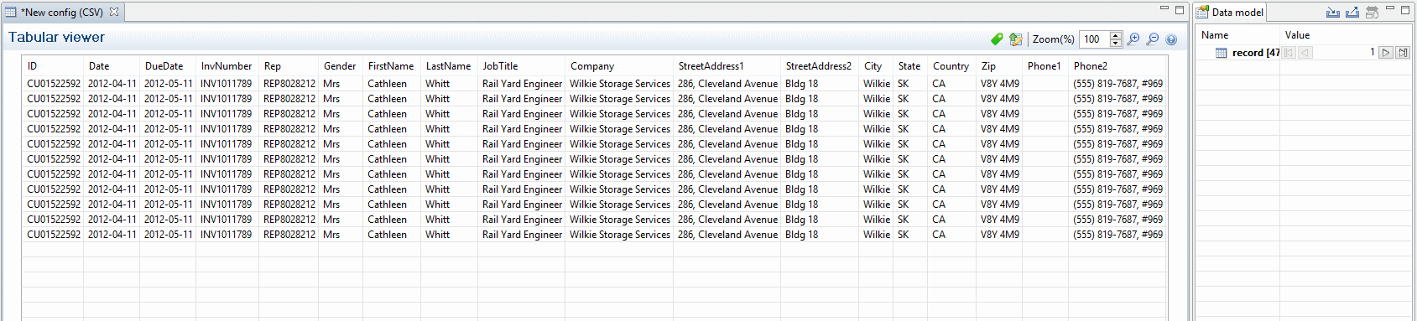Click the Country column header

coord(951,66)
